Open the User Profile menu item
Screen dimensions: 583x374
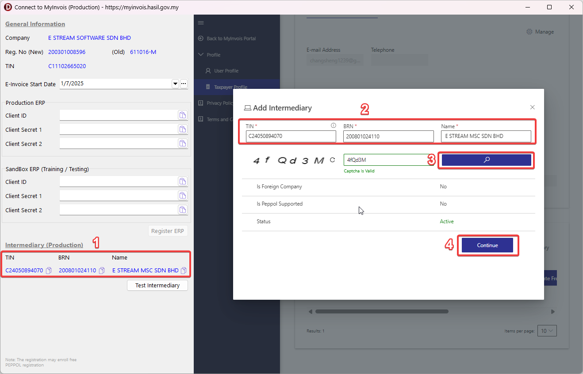(226, 71)
